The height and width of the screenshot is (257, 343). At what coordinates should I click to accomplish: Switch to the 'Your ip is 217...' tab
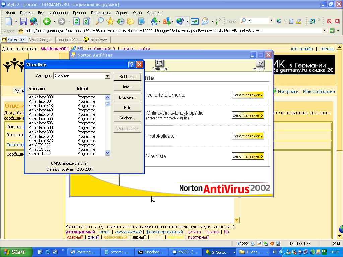click(x=69, y=39)
